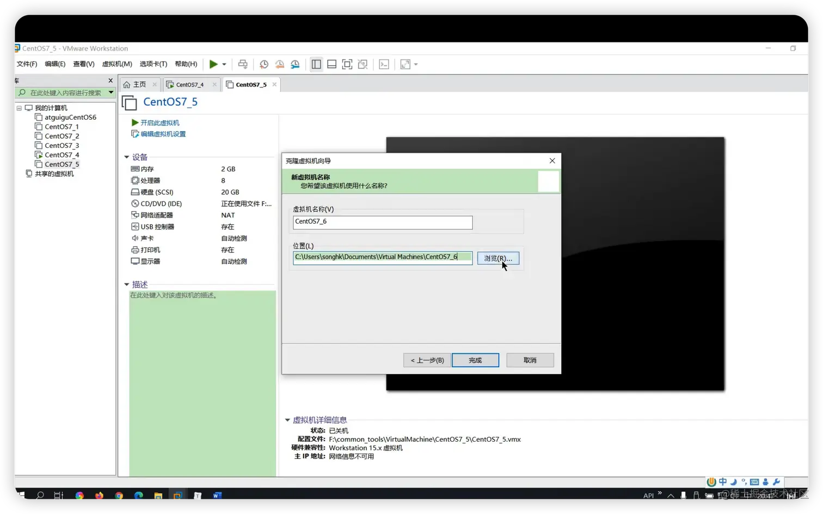Open the library search dropdown arrow
Viewport: 823px width, 514px height.
pyautogui.click(x=111, y=92)
